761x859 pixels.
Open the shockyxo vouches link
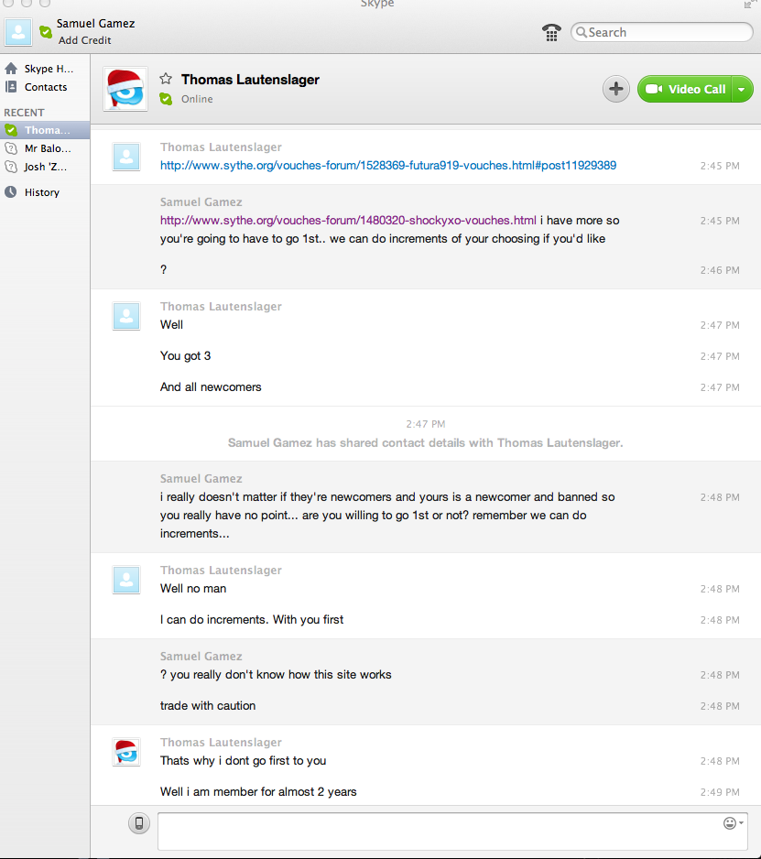tap(348, 220)
